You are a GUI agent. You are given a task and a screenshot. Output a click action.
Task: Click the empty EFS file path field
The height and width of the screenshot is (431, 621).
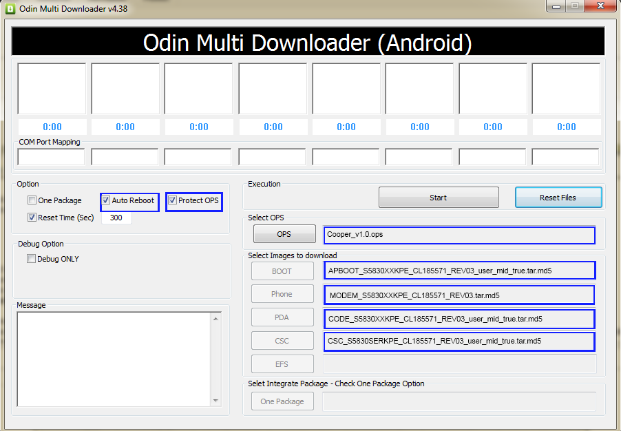point(459,364)
